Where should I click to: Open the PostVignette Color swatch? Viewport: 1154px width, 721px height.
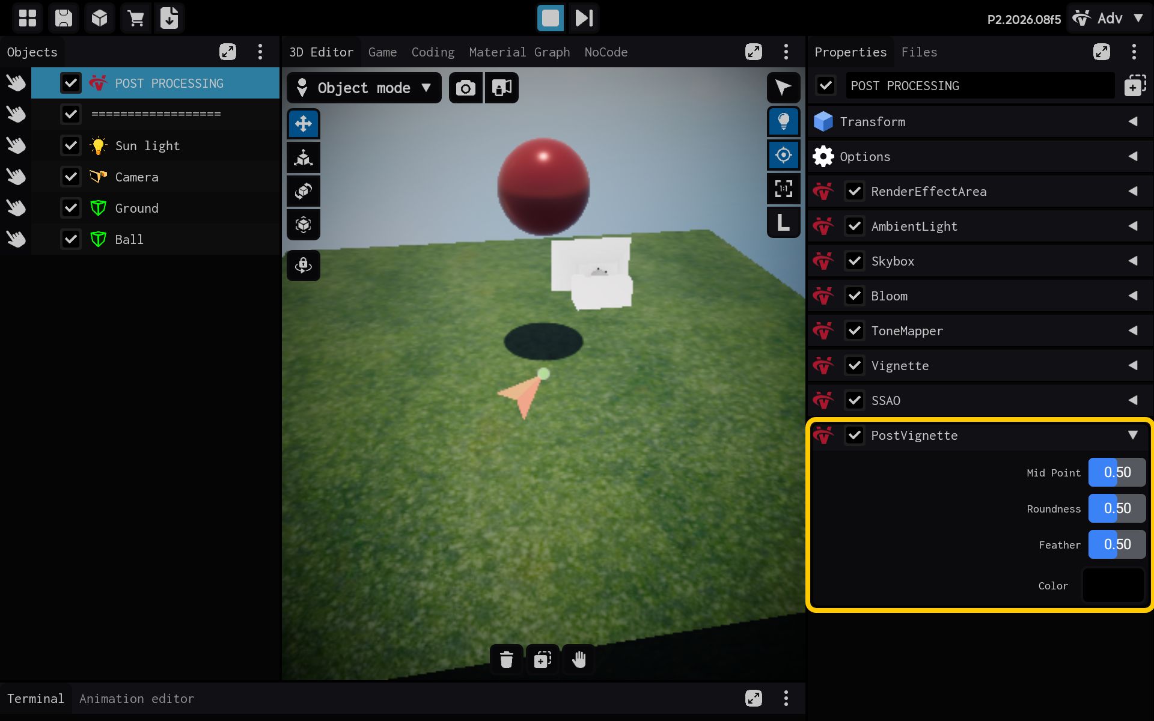(1114, 585)
